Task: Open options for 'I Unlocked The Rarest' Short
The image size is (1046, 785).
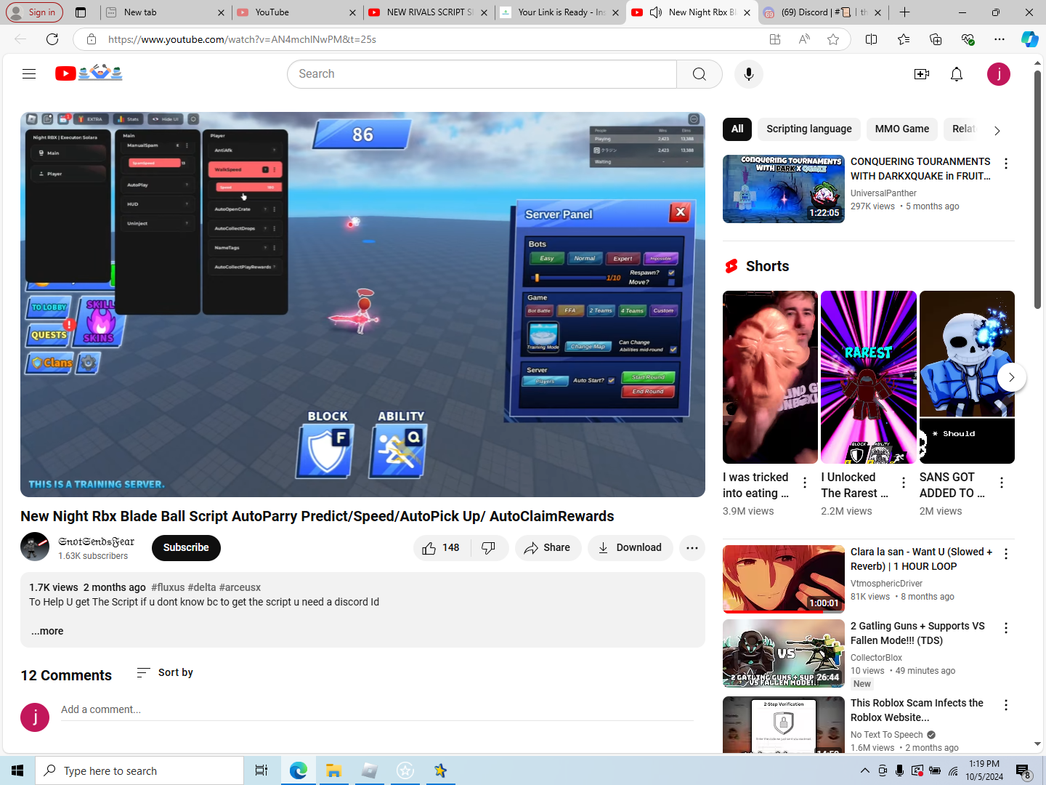Action: [x=904, y=483]
